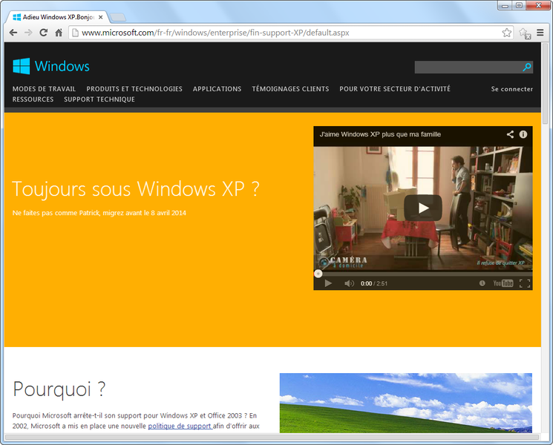This screenshot has height=445, width=553.
Task: Share the video using the share icon
Action: pos(511,134)
